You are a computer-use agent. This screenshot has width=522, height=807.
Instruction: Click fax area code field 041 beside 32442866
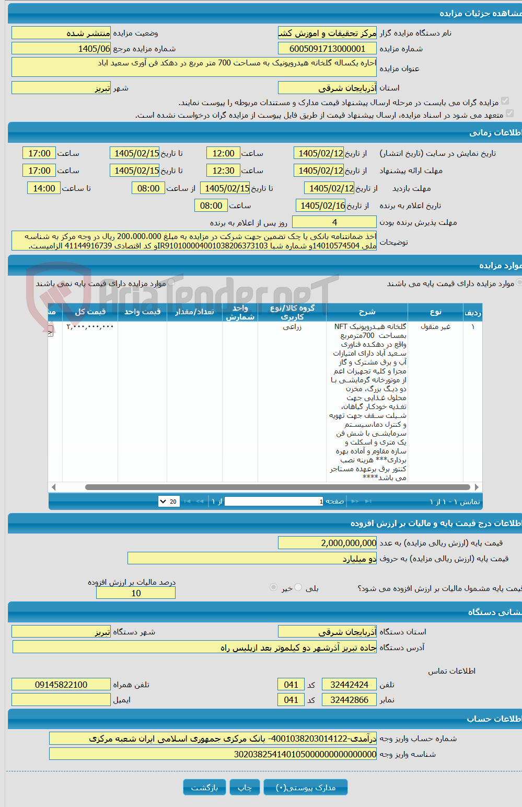pos(291,700)
